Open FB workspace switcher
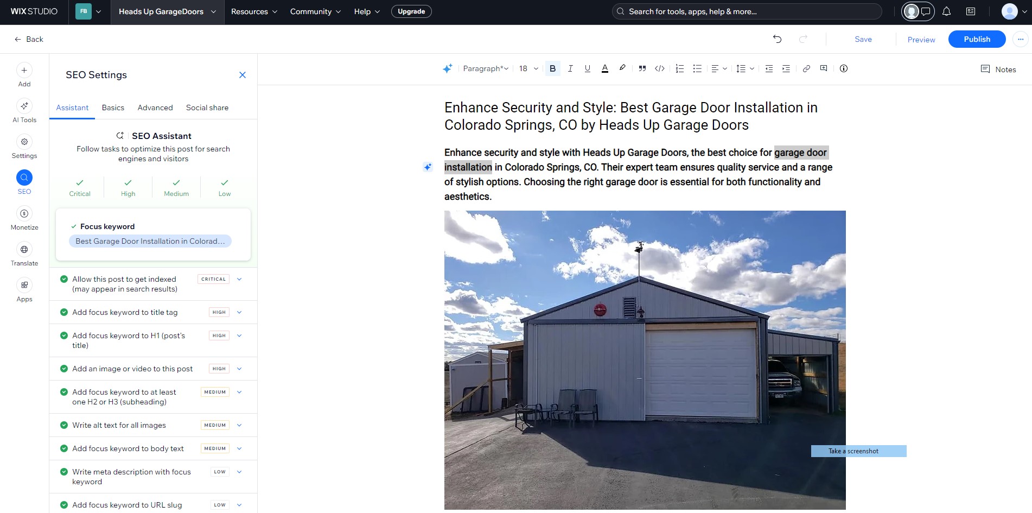1032x513 pixels. point(88,11)
